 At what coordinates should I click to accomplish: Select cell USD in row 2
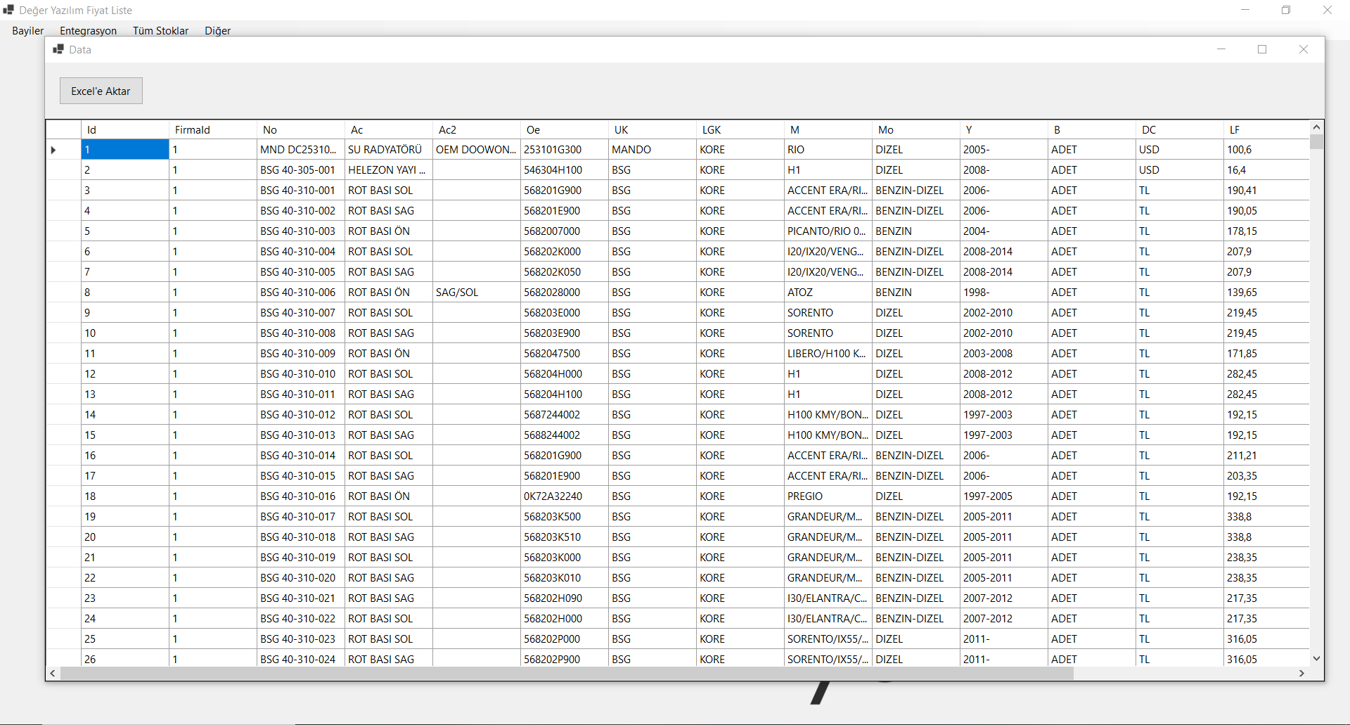click(x=1180, y=169)
